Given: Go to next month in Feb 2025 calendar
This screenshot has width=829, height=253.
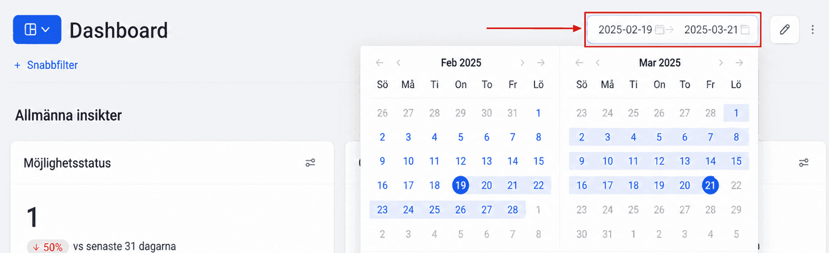Looking at the screenshot, I should (x=522, y=63).
